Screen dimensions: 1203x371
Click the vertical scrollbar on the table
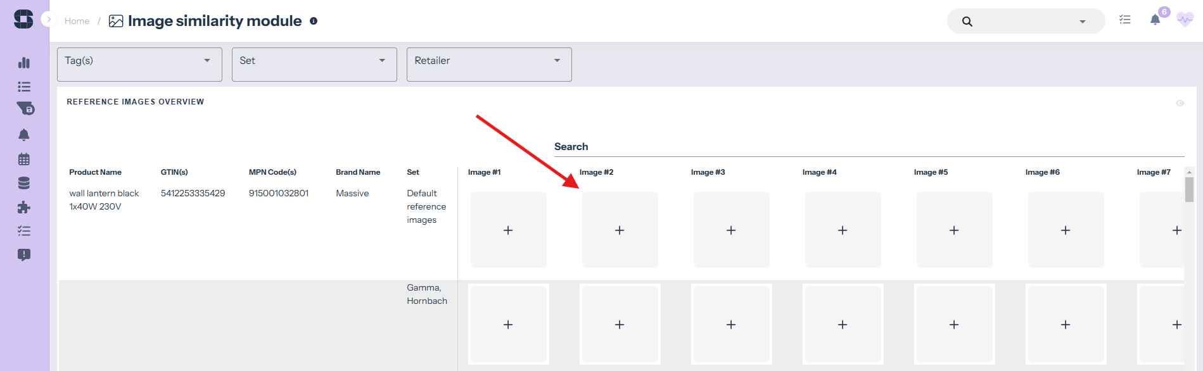click(x=1189, y=190)
